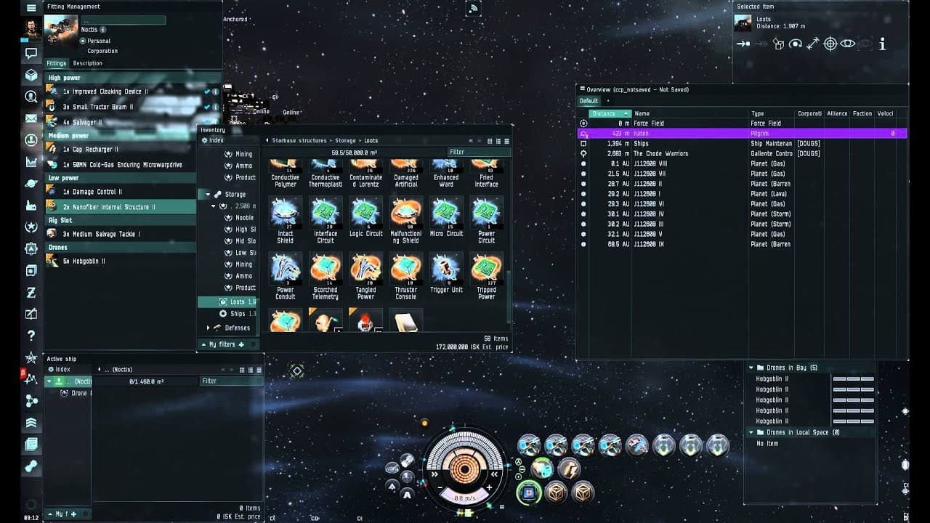Select the Default tab in the Overview
The image size is (930, 523).
click(x=589, y=101)
